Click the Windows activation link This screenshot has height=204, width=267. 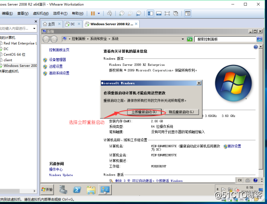point(148,181)
